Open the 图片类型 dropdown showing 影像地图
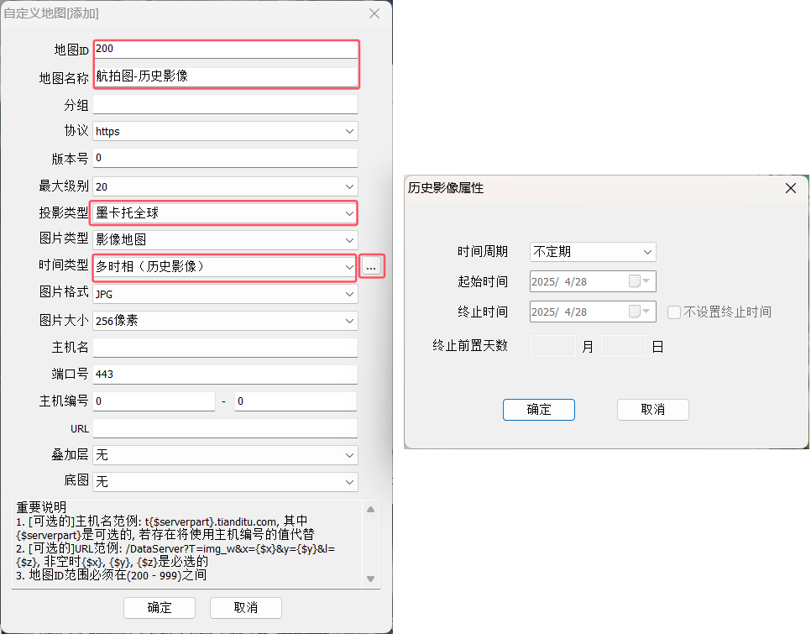Image resolution: width=811 pixels, height=634 pixels. pos(225,240)
